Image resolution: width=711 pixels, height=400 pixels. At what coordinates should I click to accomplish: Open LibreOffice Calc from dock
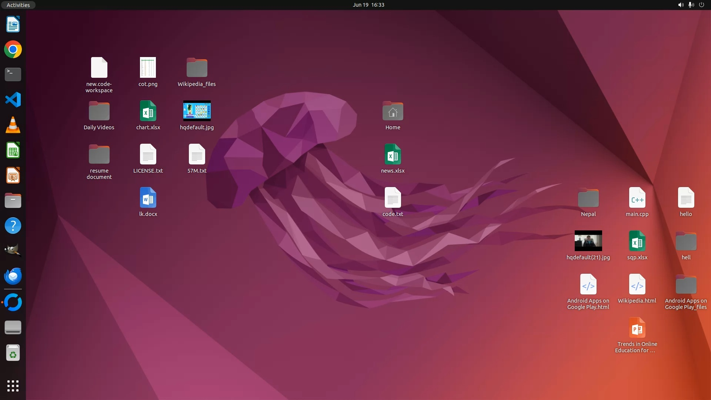(x=13, y=150)
